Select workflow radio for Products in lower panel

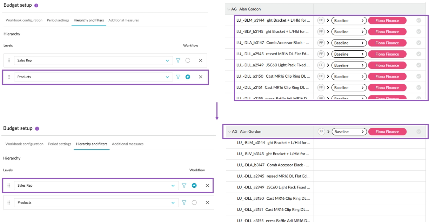[x=194, y=202]
